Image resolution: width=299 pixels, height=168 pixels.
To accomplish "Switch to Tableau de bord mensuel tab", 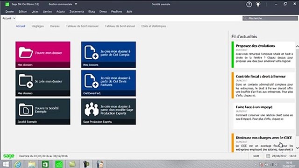I will pyautogui.click(x=82, y=26).
